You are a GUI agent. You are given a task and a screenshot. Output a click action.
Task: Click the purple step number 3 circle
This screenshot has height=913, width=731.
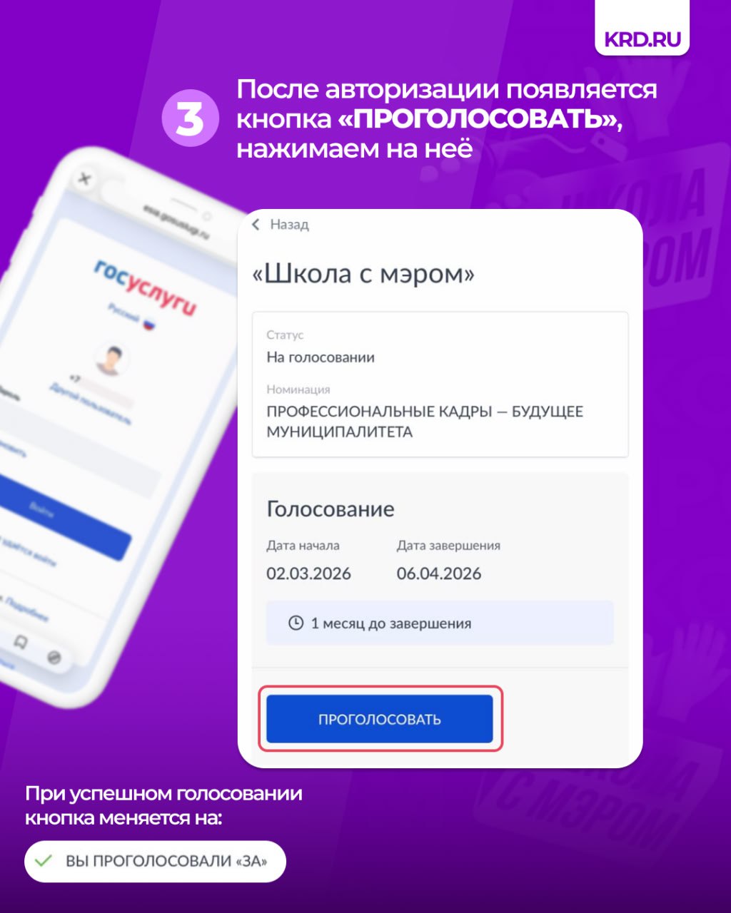pos(189,118)
